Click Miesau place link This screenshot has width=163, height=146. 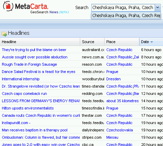click(112, 137)
